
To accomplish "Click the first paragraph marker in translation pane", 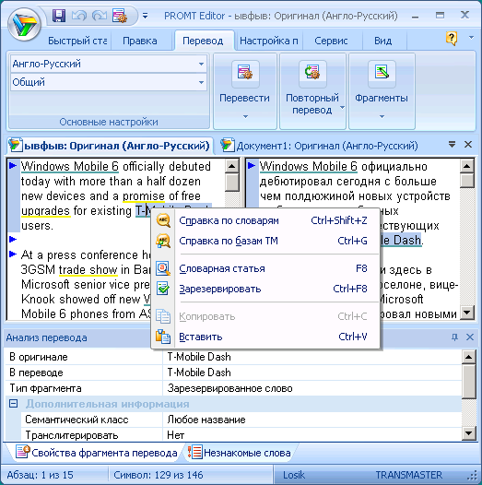I will (252, 165).
